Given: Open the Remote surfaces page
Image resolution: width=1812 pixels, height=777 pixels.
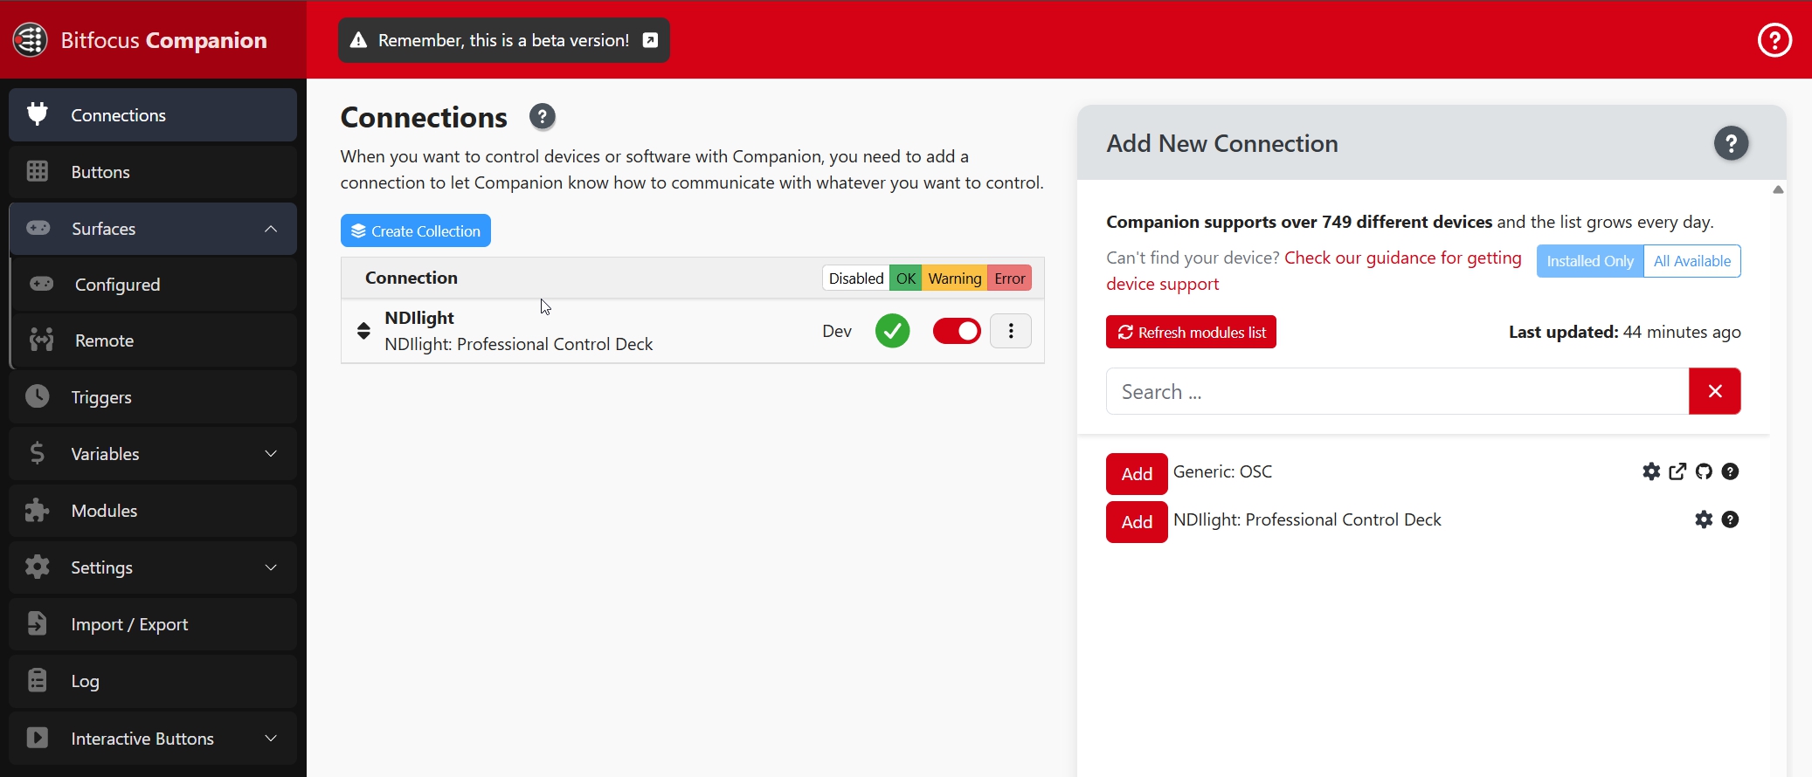Looking at the screenshot, I should click(155, 340).
